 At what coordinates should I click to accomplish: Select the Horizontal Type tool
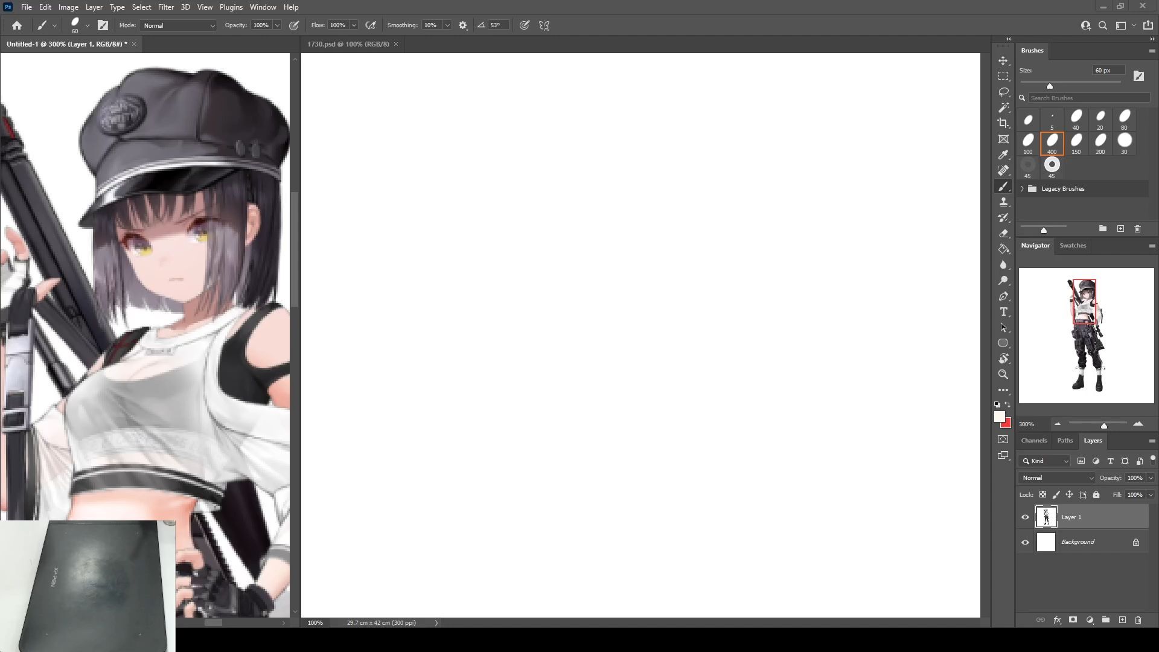pyautogui.click(x=1003, y=312)
